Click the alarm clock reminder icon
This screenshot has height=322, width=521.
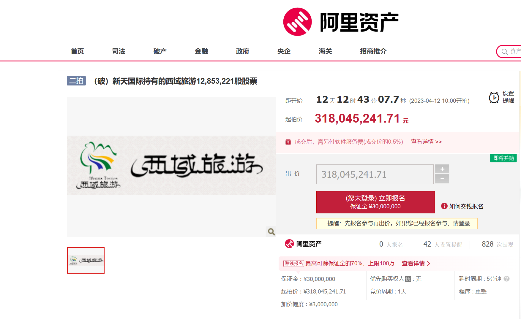(x=494, y=97)
